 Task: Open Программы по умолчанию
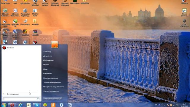[53, 87]
